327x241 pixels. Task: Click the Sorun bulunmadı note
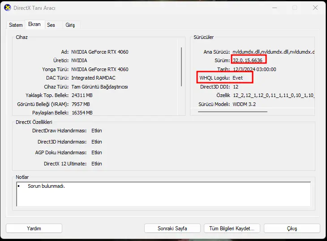coord(46,186)
